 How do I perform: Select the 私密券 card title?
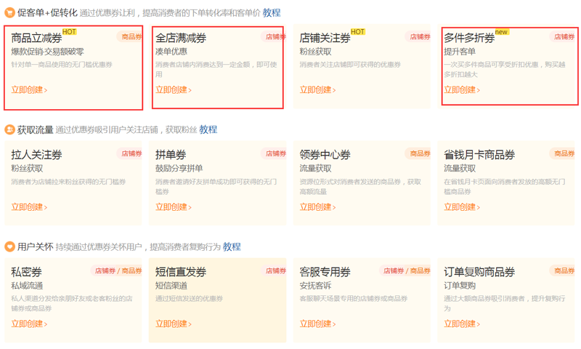[x=26, y=272]
